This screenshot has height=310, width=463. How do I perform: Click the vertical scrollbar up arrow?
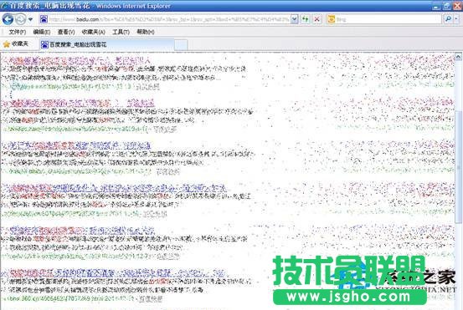[458, 57]
